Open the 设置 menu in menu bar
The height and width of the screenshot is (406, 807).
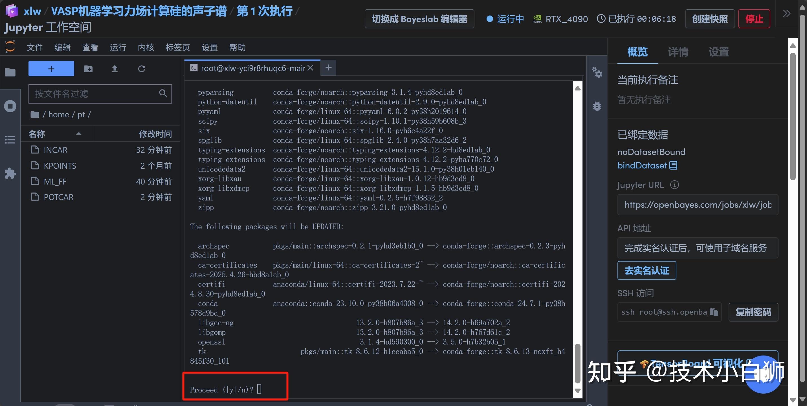point(210,47)
